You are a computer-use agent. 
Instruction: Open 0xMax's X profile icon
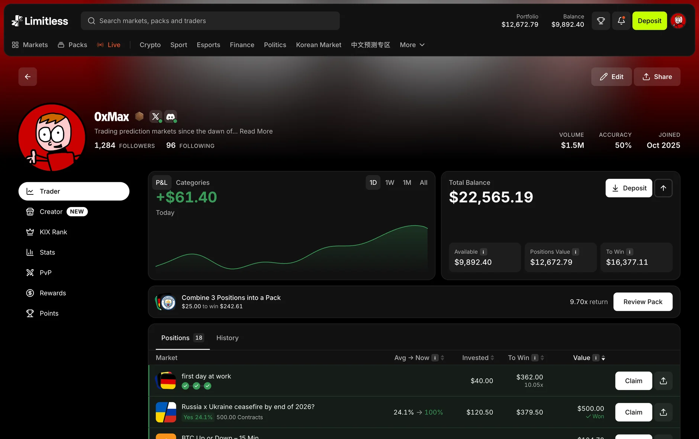(x=155, y=117)
